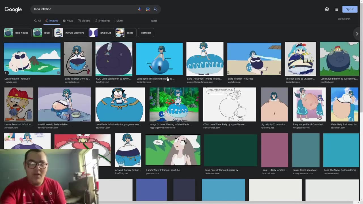Switch to the Shopping tab
This screenshot has width=363, height=204.
(102, 21)
